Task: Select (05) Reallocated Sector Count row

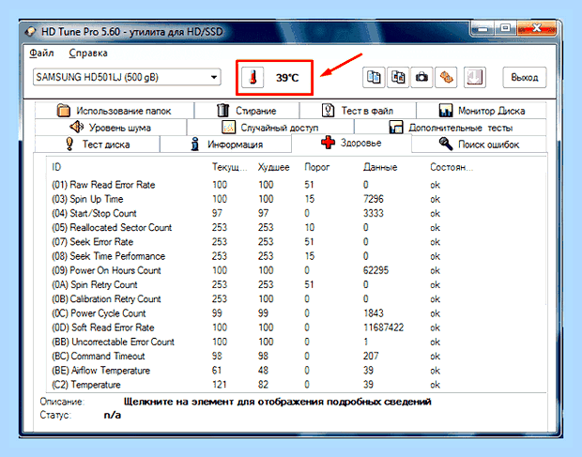Action: tap(297, 227)
